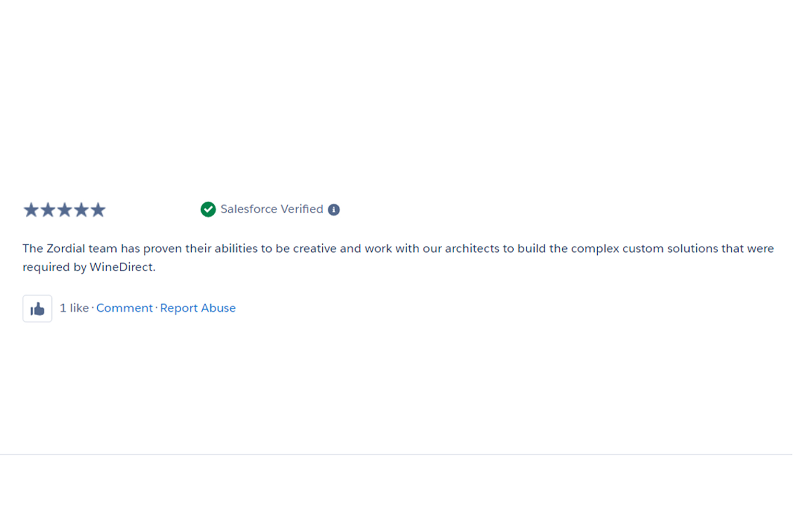Click the green Salesforce Verified checkmark badge
The height and width of the screenshot is (514, 800).
pyautogui.click(x=208, y=209)
